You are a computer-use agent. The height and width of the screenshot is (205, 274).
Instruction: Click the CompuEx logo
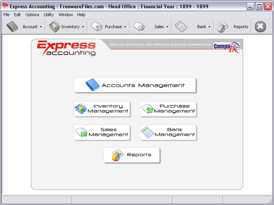point(227,47)
